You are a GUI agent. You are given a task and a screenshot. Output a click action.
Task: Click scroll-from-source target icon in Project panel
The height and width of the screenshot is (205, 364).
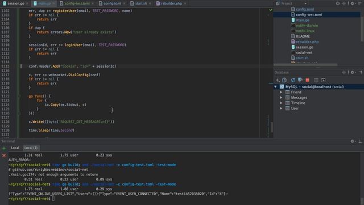tap(338, 3)
